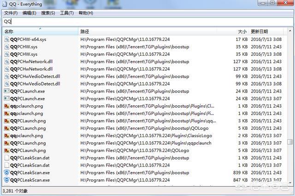Click the image icon of qqpclaunch.png in Plugins\Cl... path
The height and width of the screenshot is (196, 295).
(x=6, y=106)
